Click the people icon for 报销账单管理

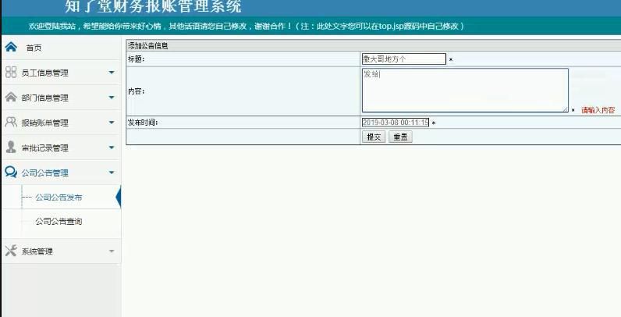click(x=11, y=122)
